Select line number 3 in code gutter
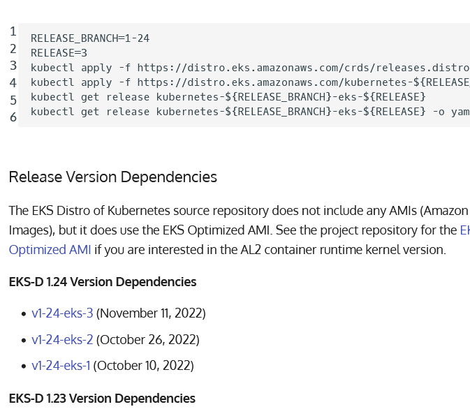The width and height of the screenshot is (470, 416). pos(13,66)
